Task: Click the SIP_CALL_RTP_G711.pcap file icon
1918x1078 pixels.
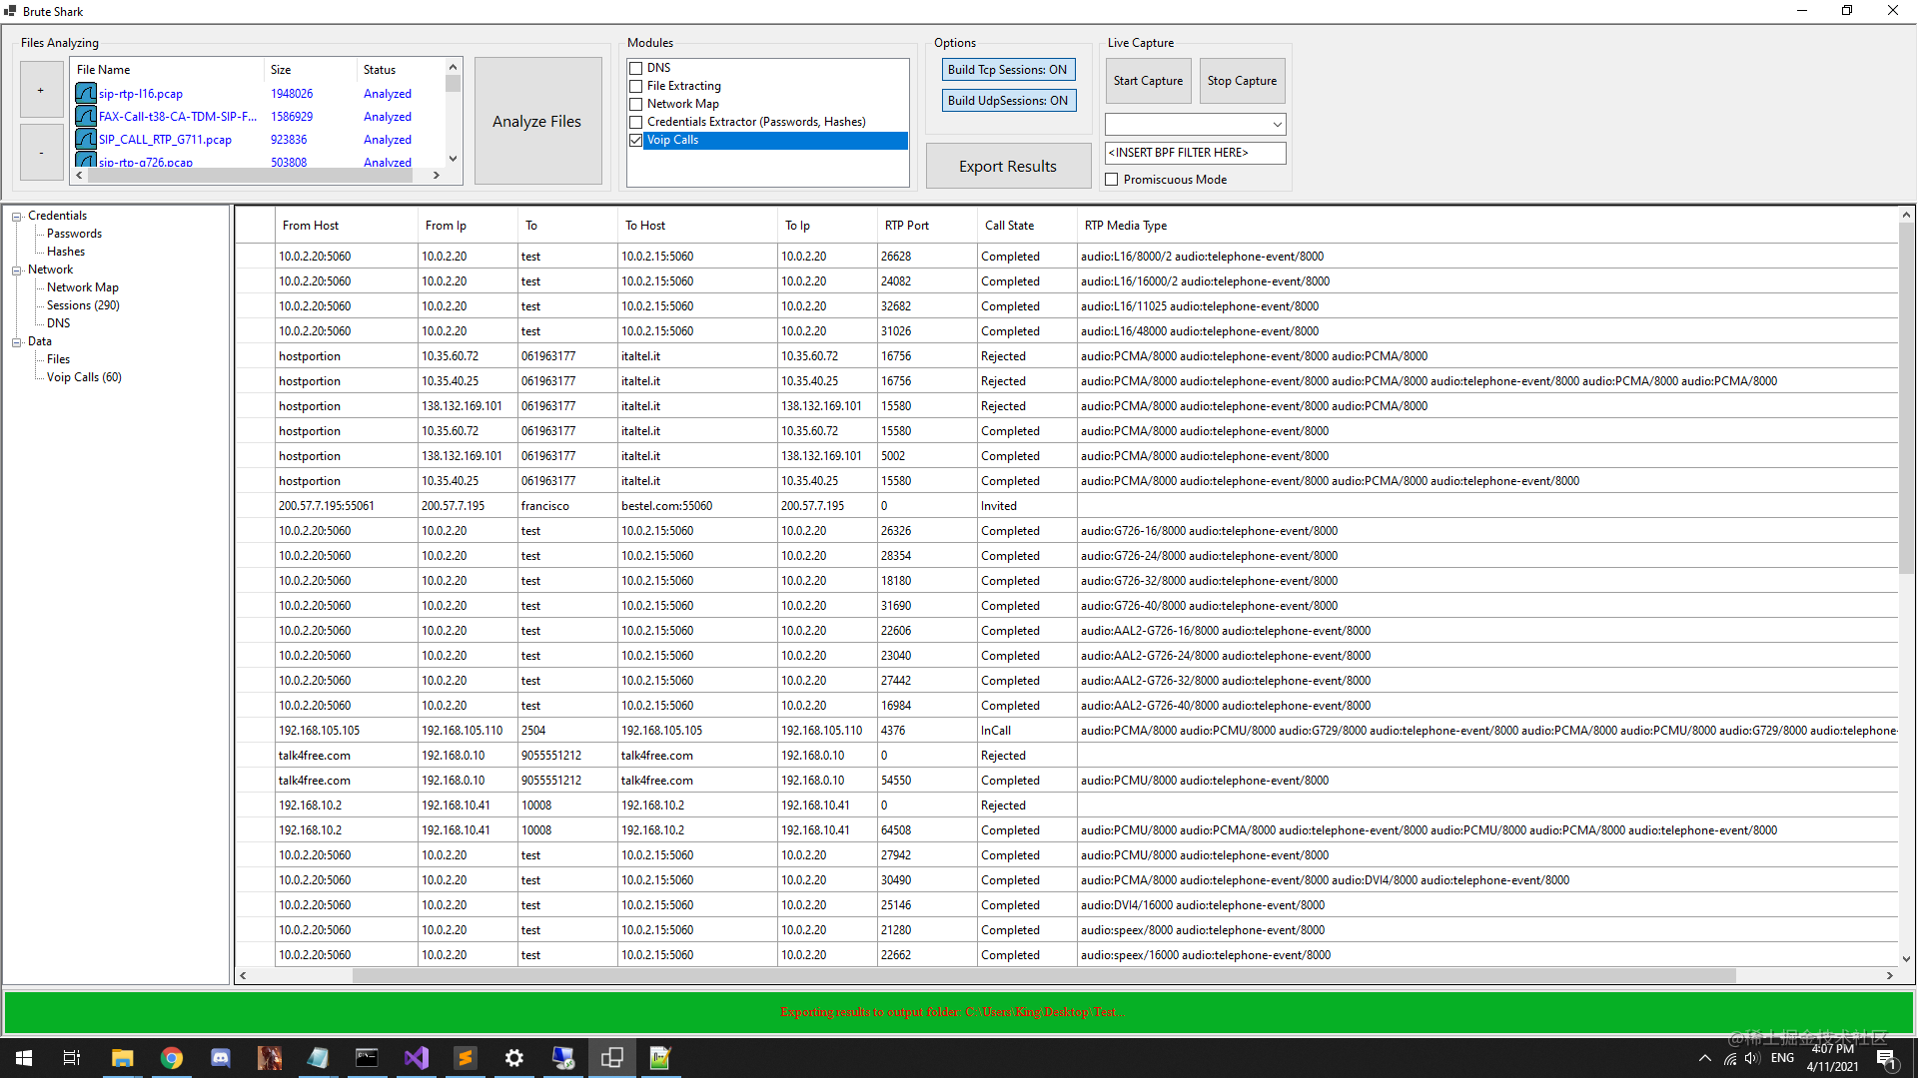Action: [x=86, y=140]
